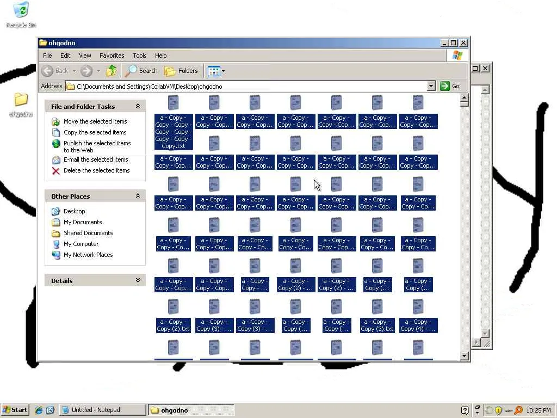
Task: Click the Recycle Bin desktop icon
Action: pos(21,14)
